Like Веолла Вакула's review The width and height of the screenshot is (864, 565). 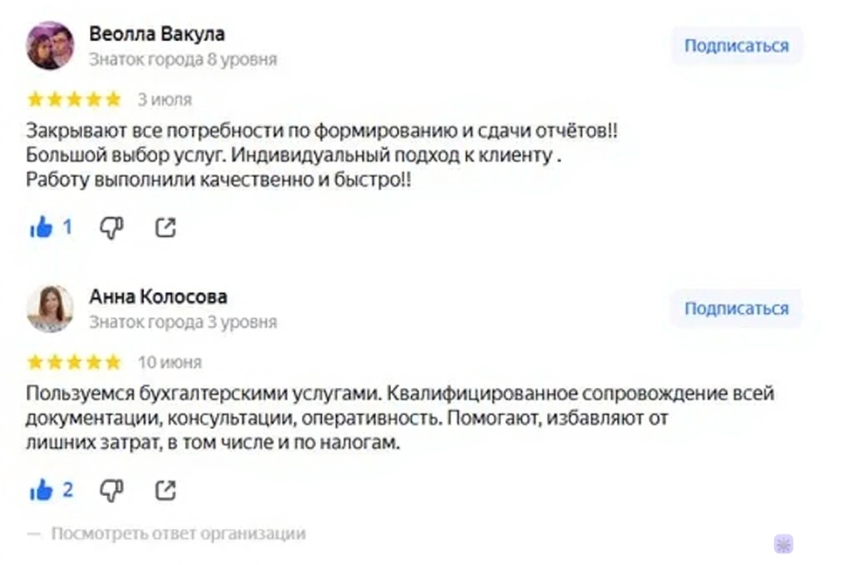click(42, 228)
